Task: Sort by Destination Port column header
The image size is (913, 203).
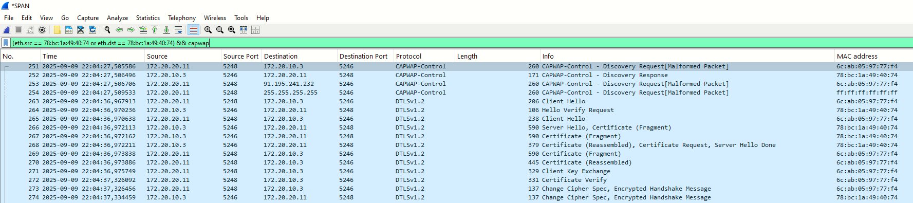Action: 365,56
